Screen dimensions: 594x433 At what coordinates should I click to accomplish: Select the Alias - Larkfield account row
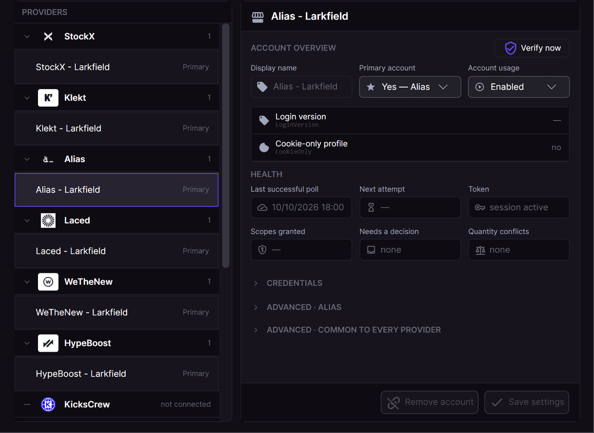pyautogui.click(x=117, y=190)
